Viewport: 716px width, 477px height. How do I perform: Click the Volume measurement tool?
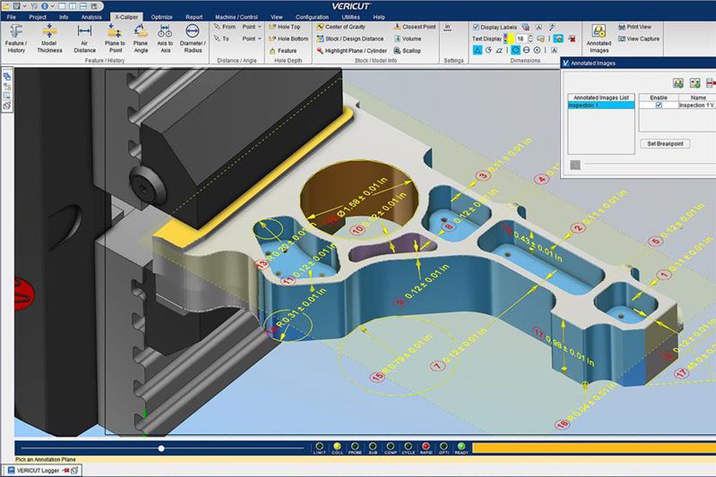[x=407, y=39]
